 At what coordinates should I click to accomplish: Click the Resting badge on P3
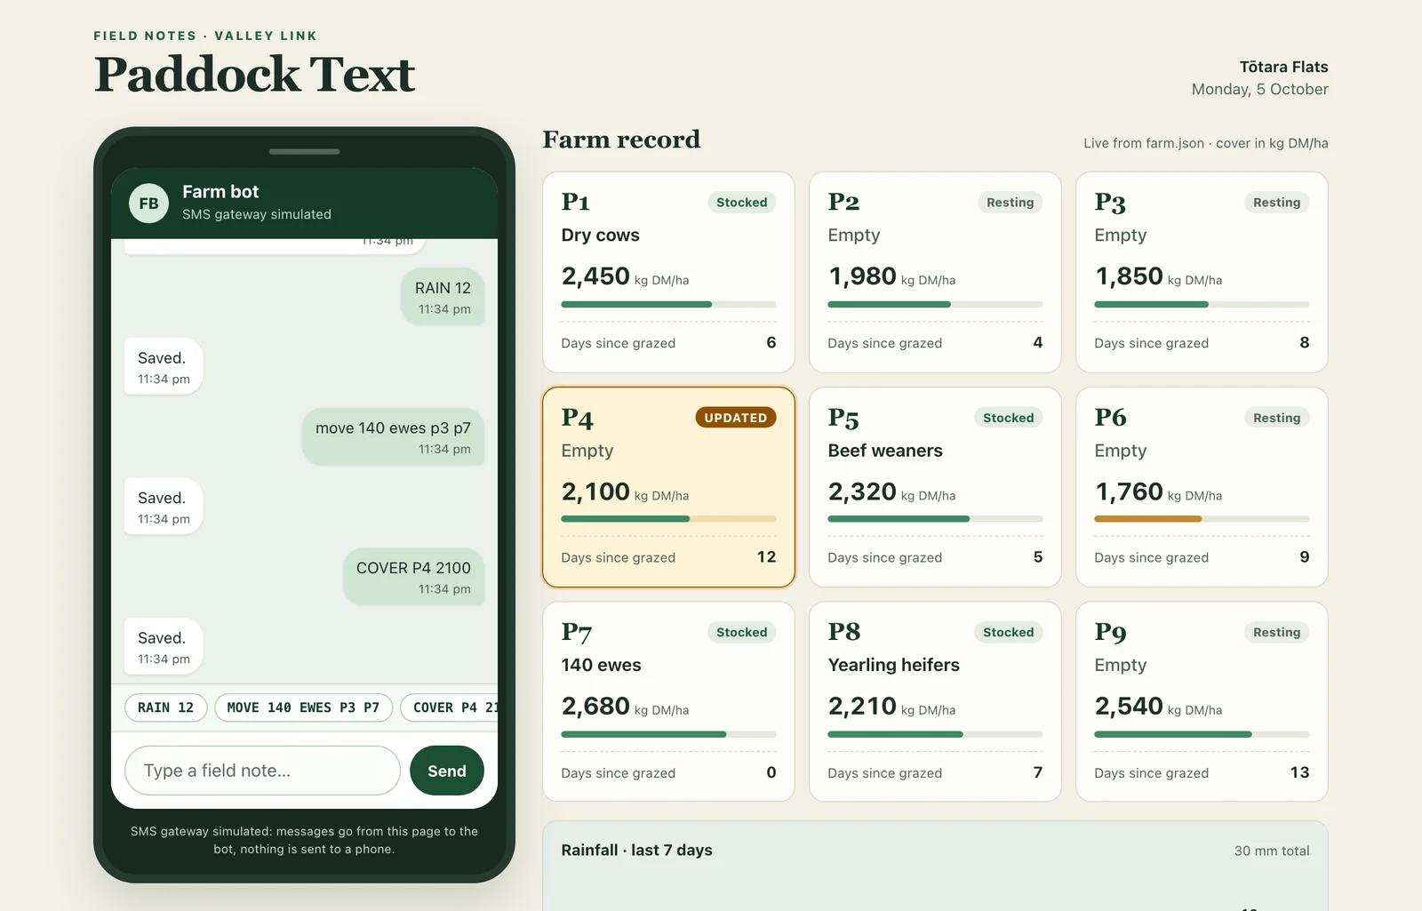point(1277,203)
